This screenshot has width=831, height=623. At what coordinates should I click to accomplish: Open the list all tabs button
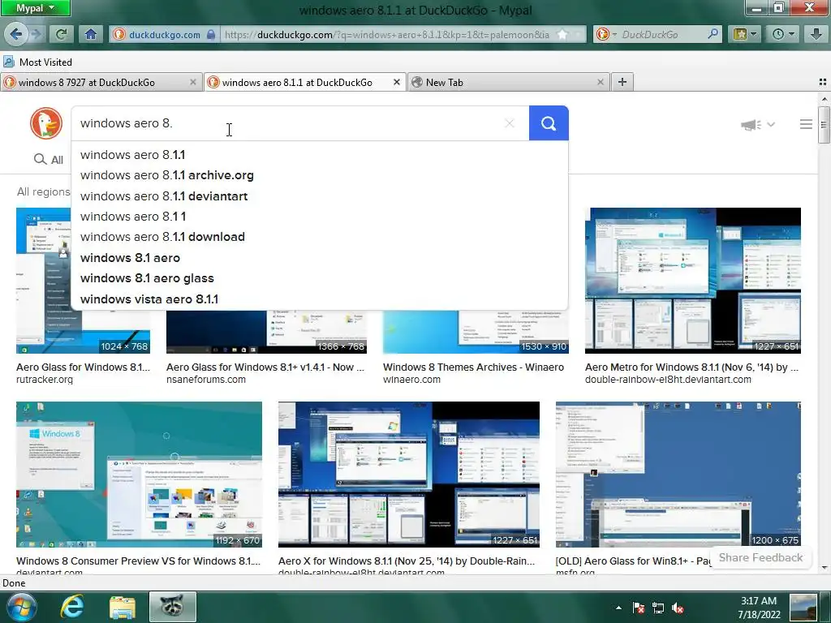(823, 82)
